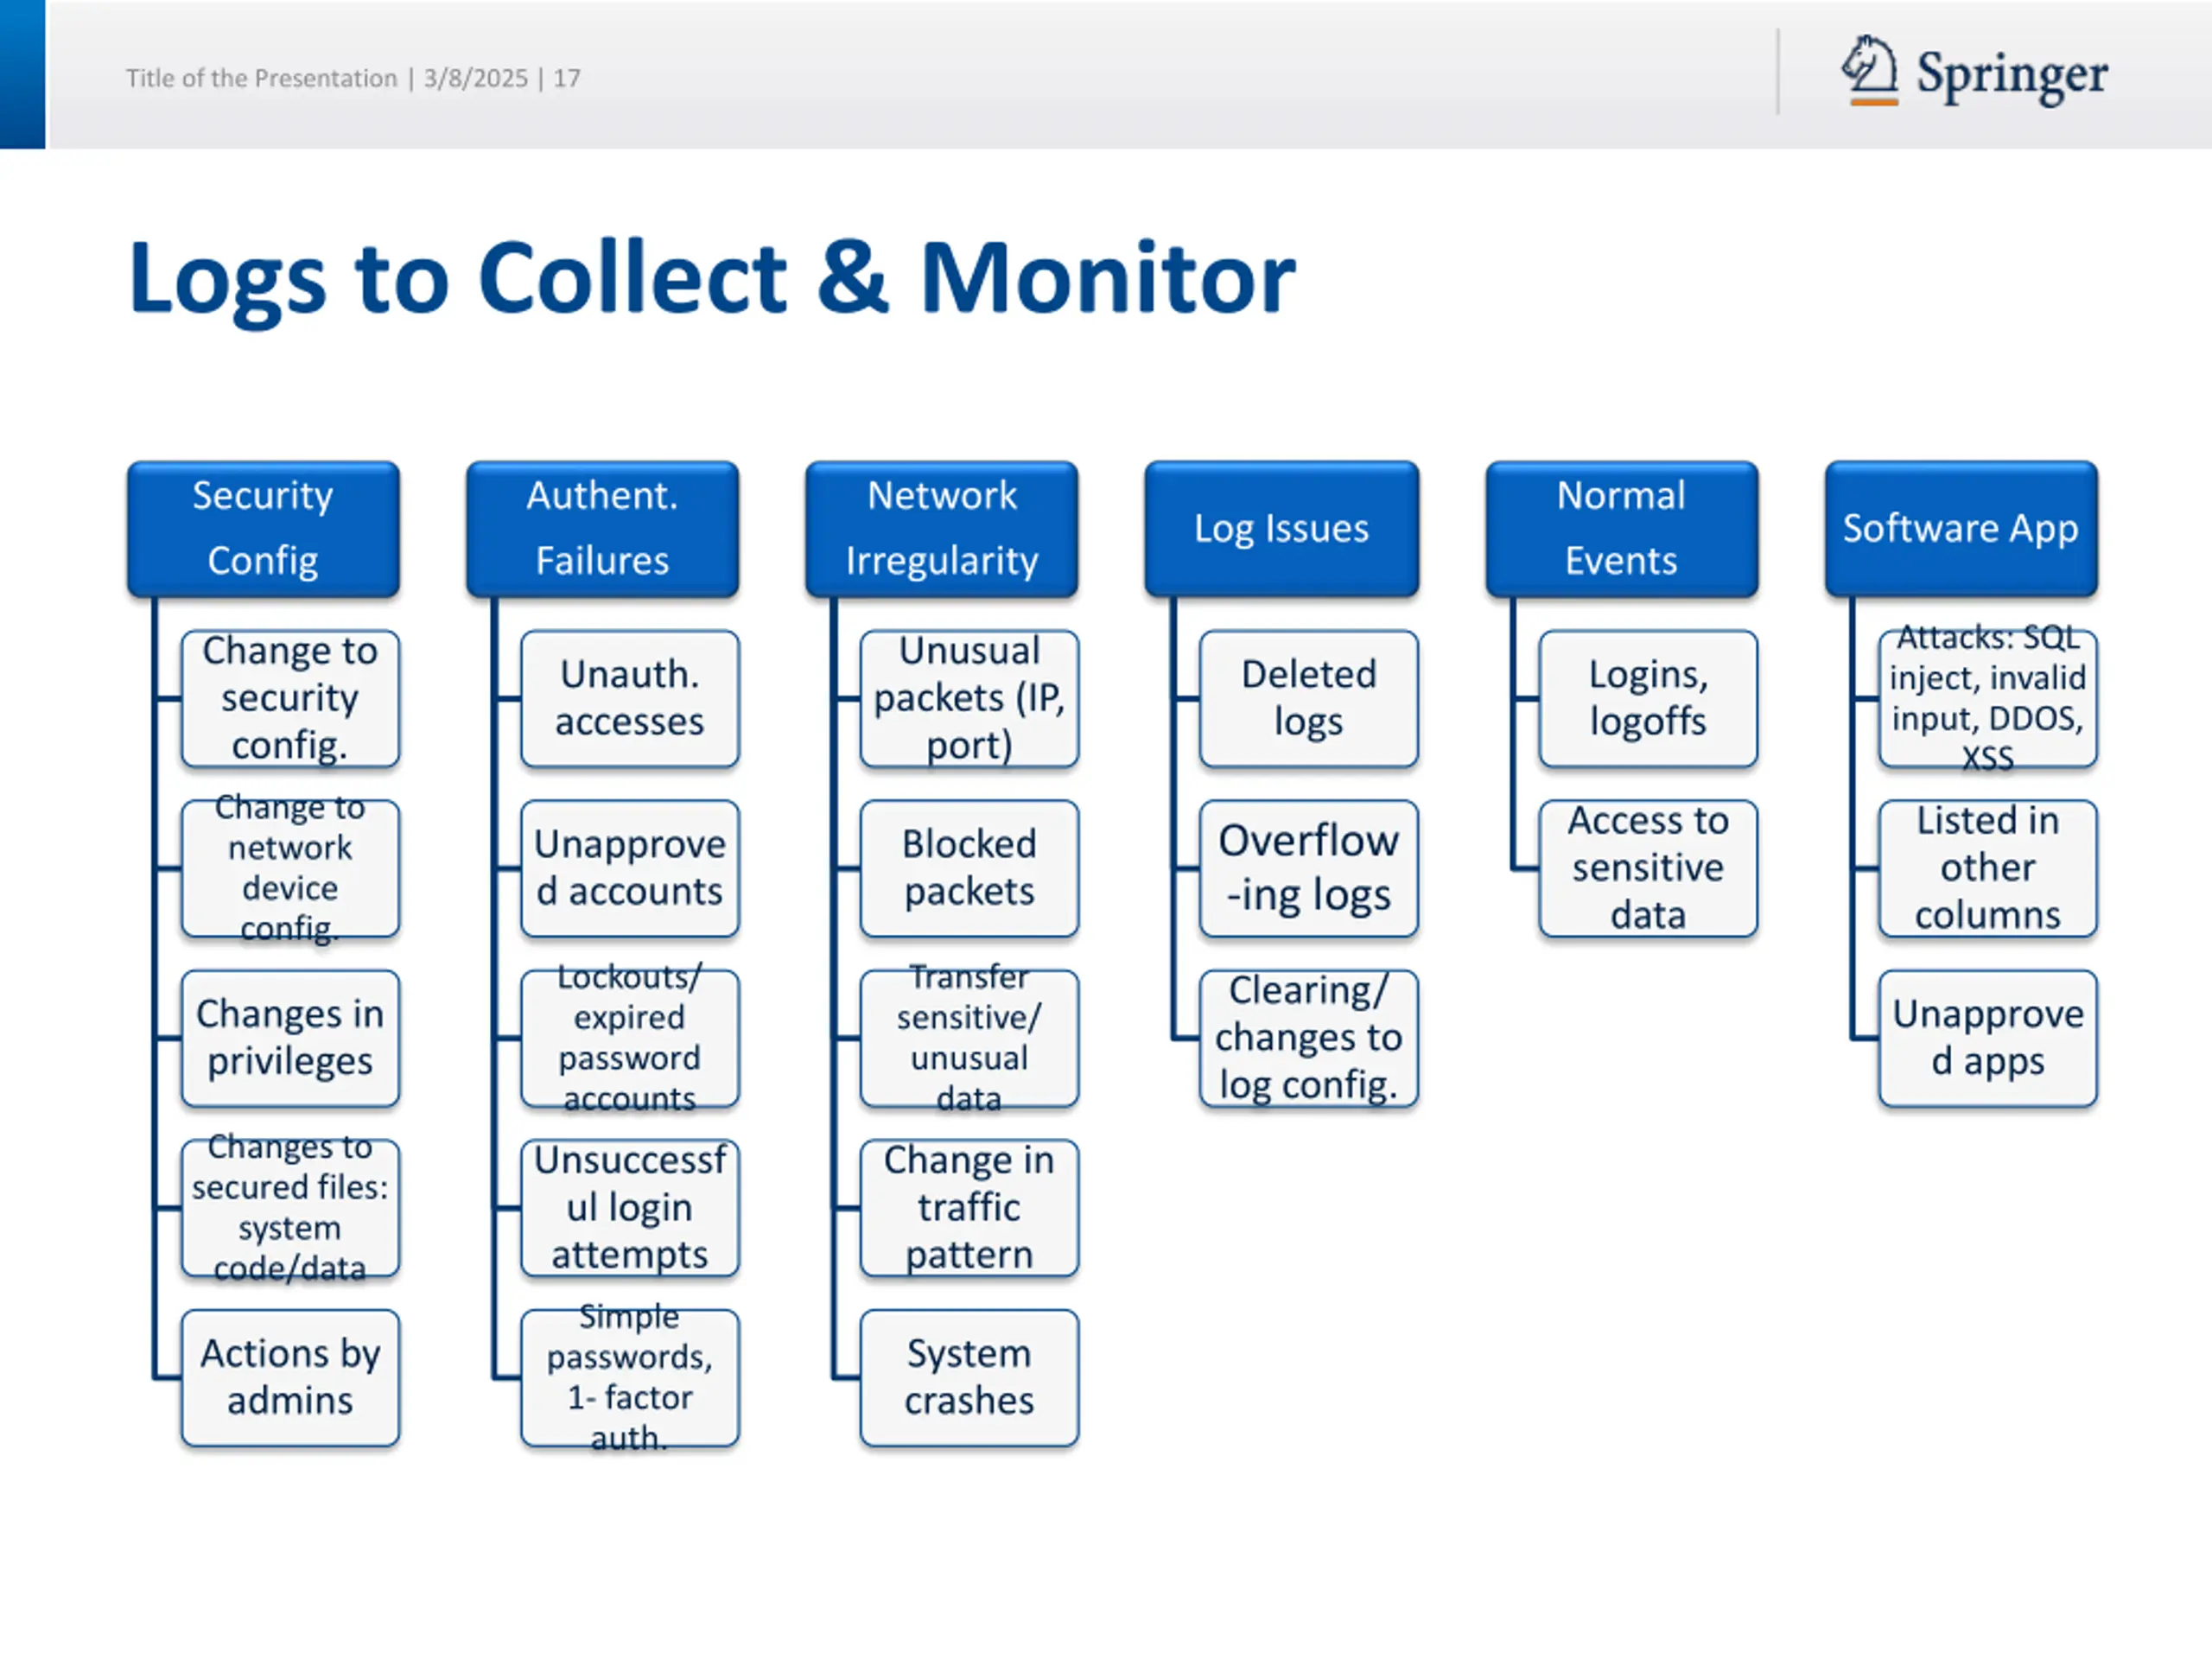Click the 'Clearing/ changes to log config.' box
The image size is (2212, 1659).
pyautogui.click(x=1309, y=1038)
